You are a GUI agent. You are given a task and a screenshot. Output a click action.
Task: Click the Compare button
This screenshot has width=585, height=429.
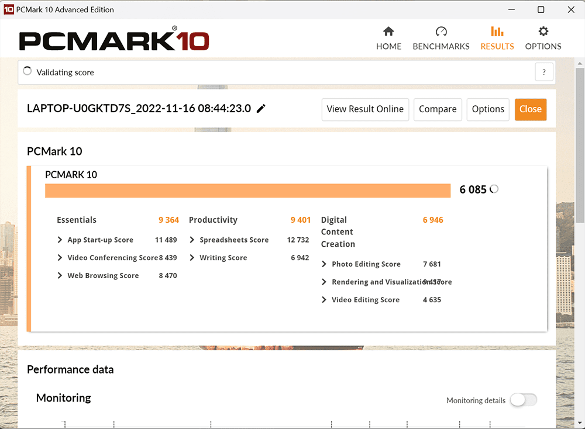(438, 109)
